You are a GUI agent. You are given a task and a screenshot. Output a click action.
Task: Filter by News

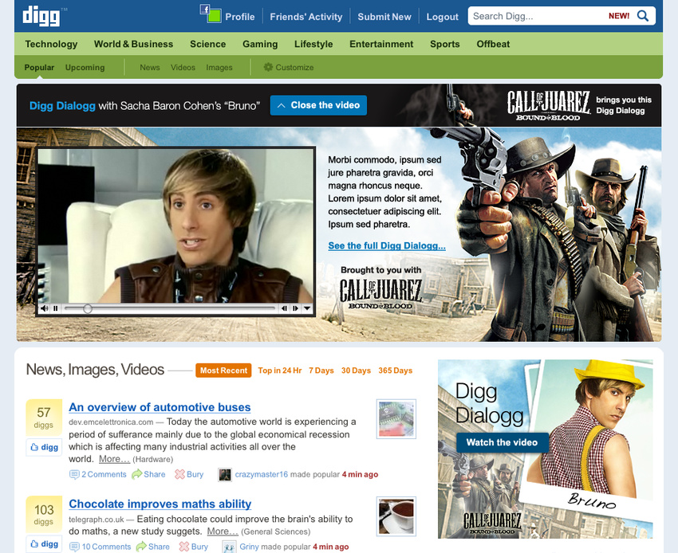pos(150,68)
